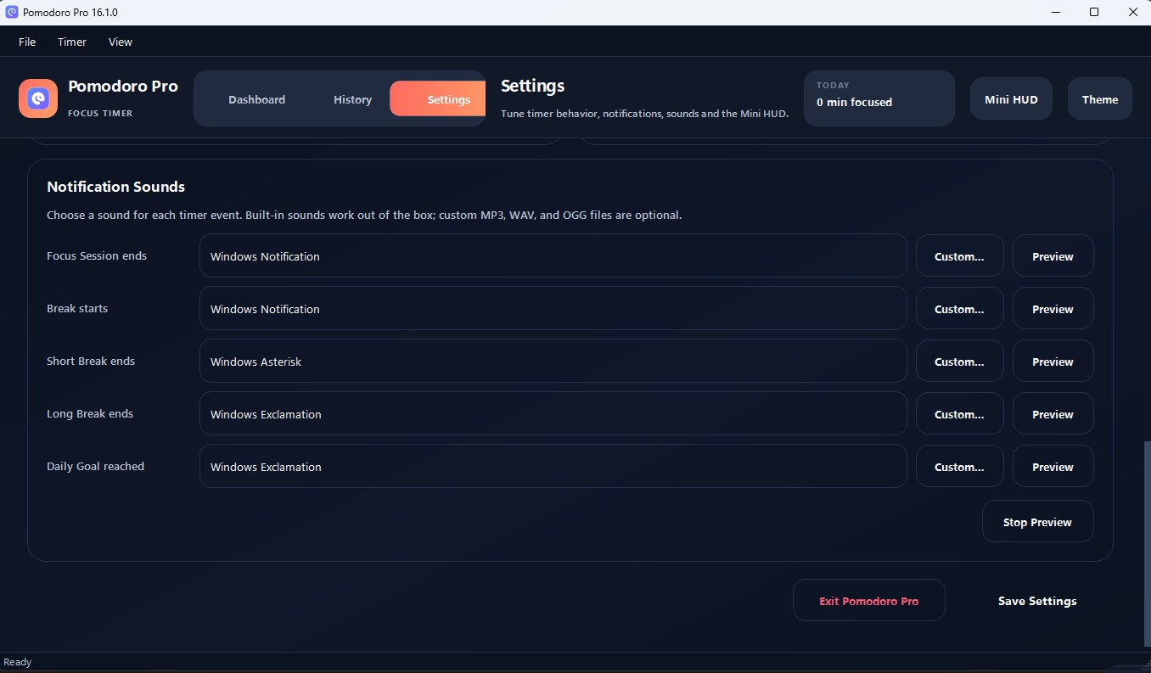Choose a custom sound for Focus Session ends
This screenshot has height=673, width=1151.
[x=960, y=256]
